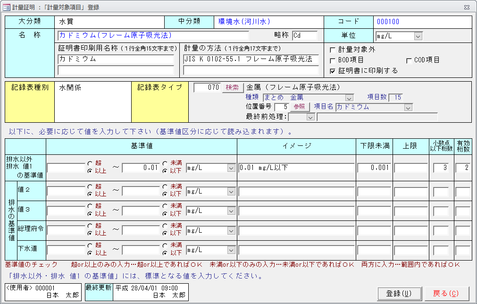Viewport: 477px width, 304px height.
Task: Click the 中分類 value 環境水(河川水)
Action: click(x=244, y=22)
